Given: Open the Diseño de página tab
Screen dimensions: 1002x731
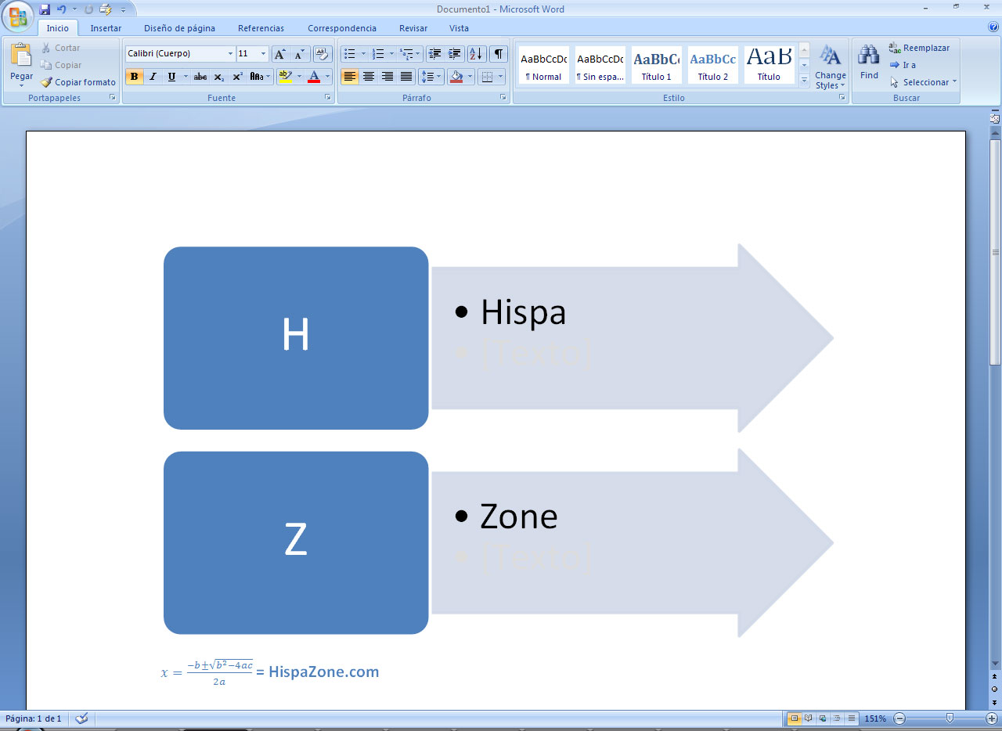Looking at the screenshot, I should tap(179, 28).
